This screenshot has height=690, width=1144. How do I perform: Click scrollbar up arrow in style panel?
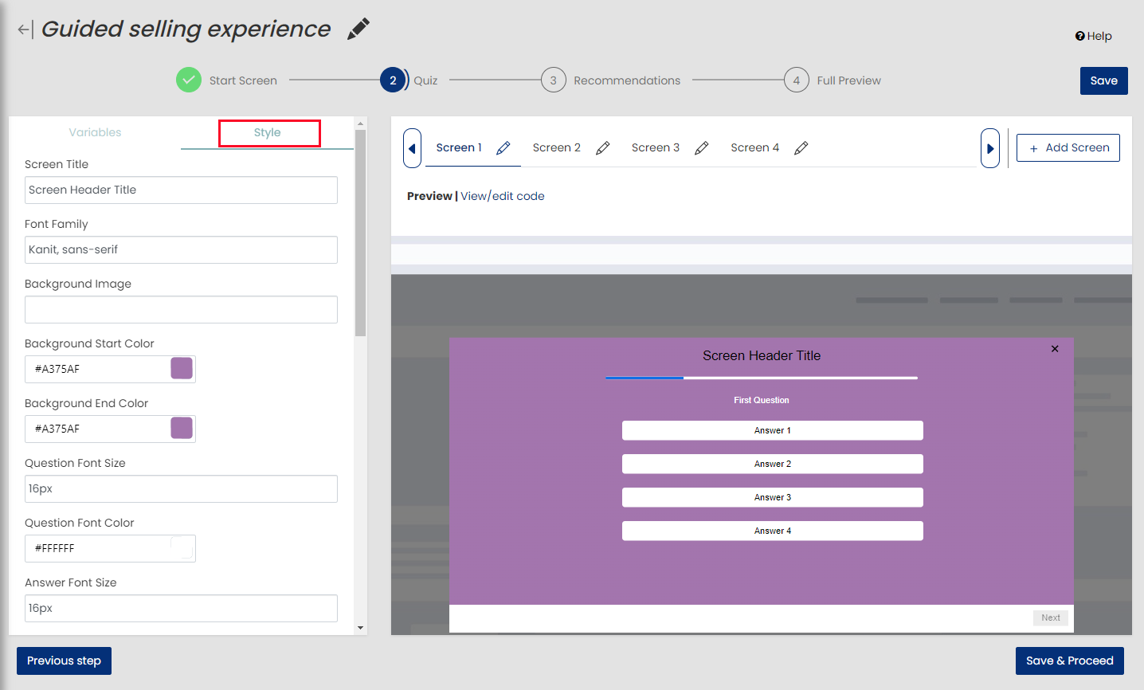click(360, 123)
